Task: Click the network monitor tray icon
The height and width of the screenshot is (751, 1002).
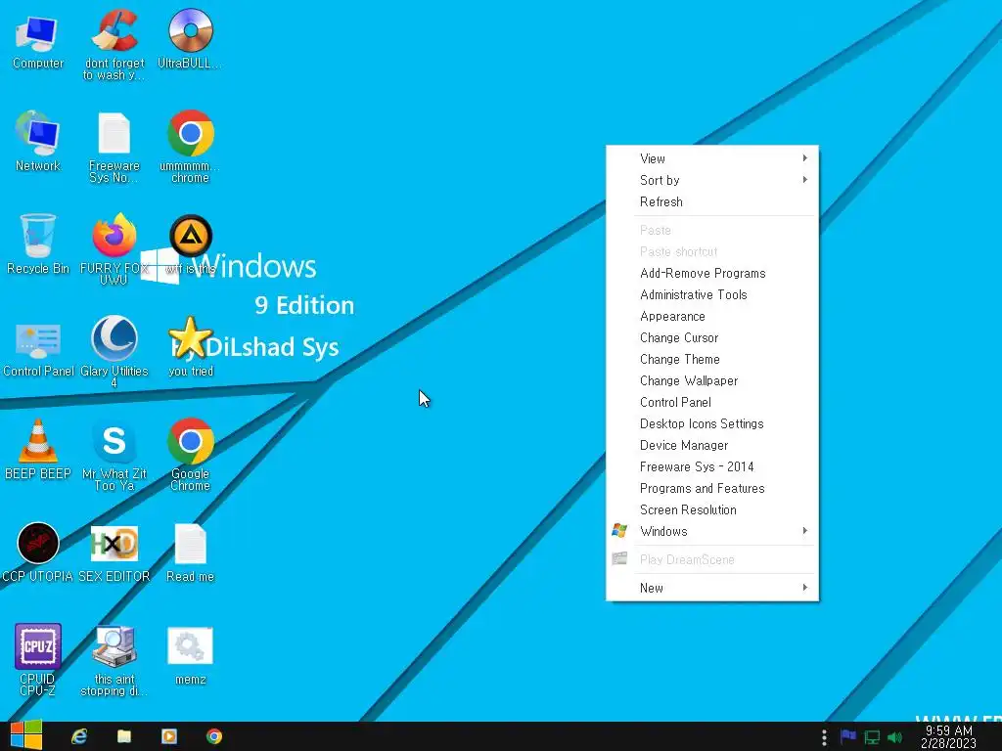Action: pyautogui.click(x=872, y=737)
